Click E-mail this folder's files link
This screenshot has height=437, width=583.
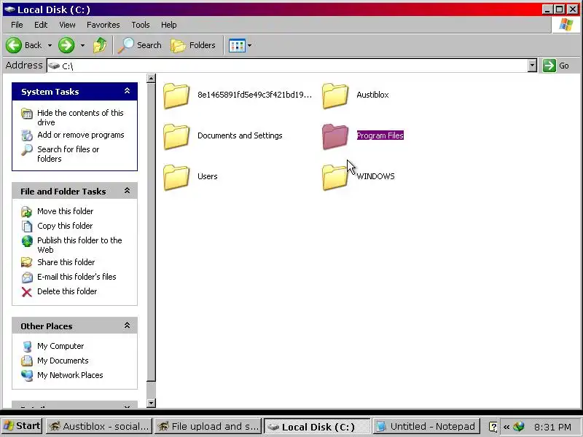coord(77,277)
